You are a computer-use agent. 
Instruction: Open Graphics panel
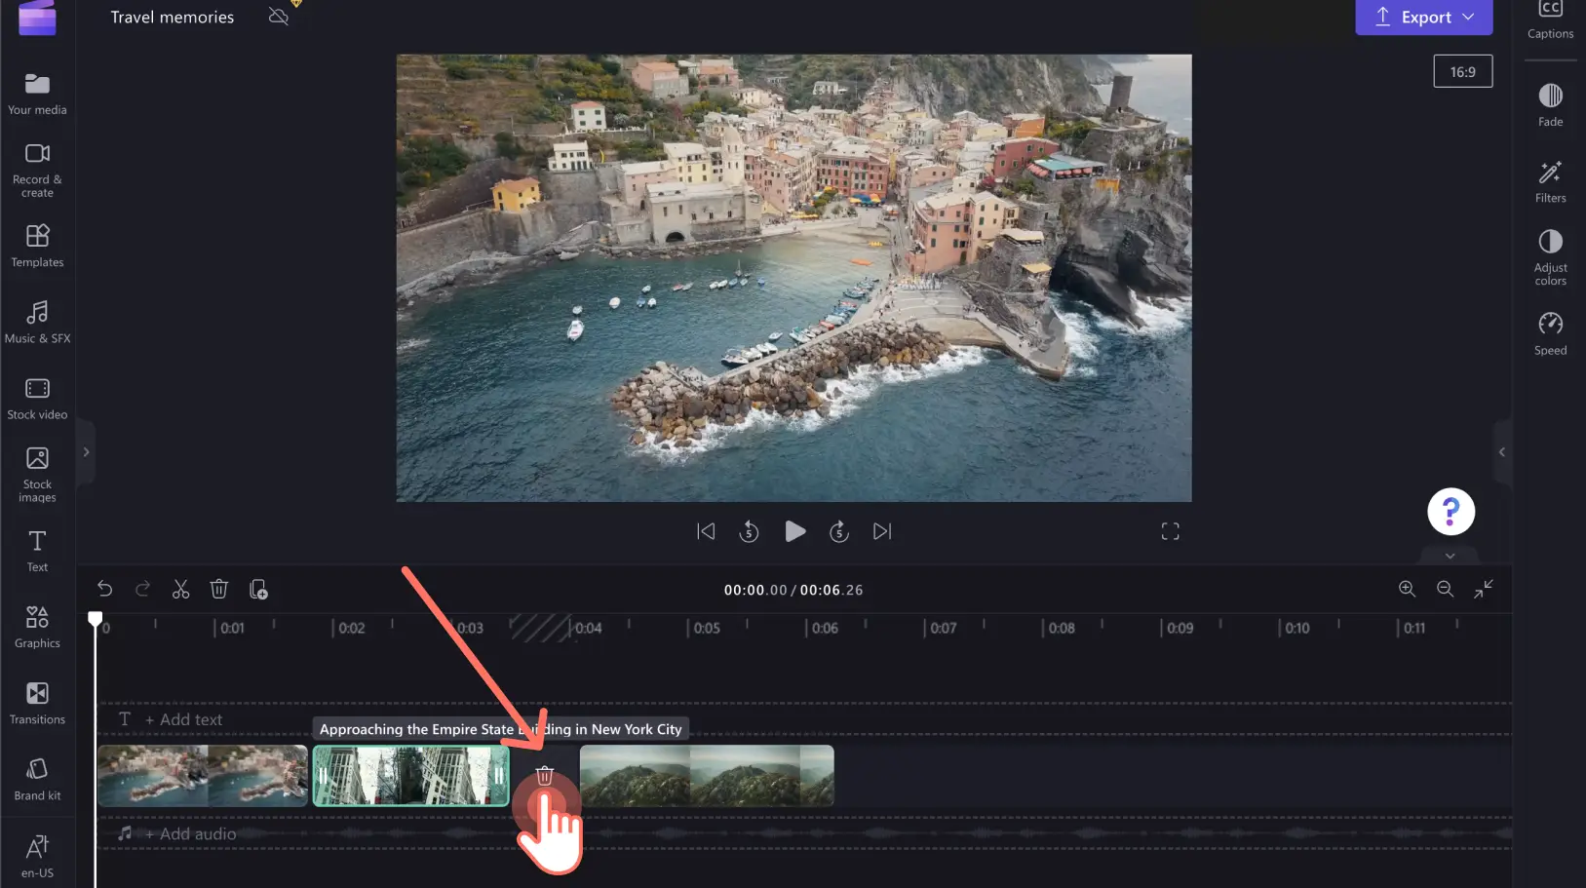[37, 627]
